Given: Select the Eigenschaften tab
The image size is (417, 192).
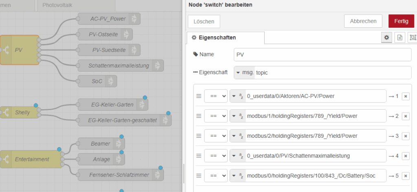Looking at the screenshot, I should click(226, 38).
